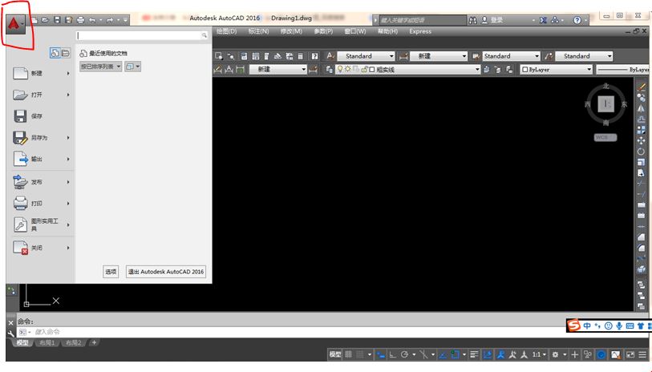Switch to the 布局1 layout tab
Viewport: 652px width, 372px height.
pos(48,342)
